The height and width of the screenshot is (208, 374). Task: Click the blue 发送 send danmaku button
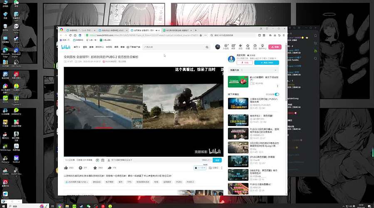217,160
